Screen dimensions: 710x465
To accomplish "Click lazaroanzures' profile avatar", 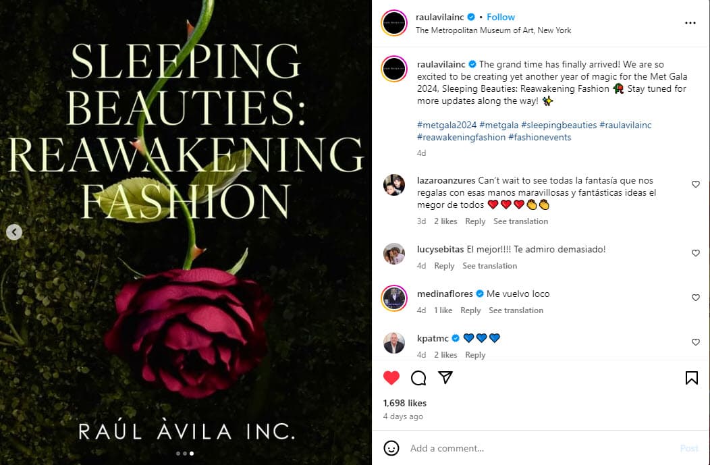I will [x=394, y=185].
